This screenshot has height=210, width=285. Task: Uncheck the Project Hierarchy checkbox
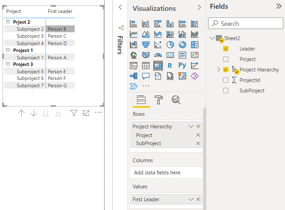[x=226, y=69]
